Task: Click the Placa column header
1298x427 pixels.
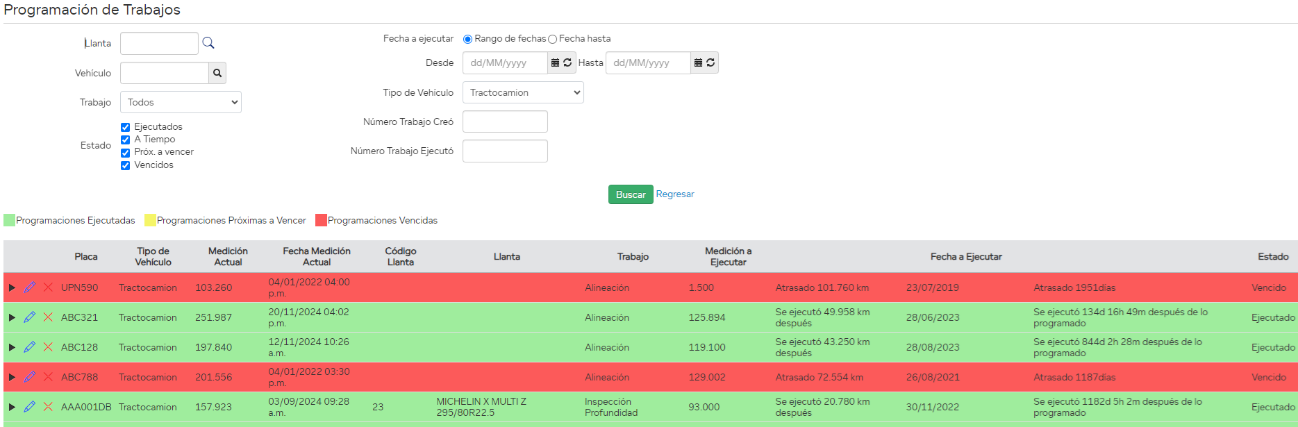Action: click(x=86, y=257)
